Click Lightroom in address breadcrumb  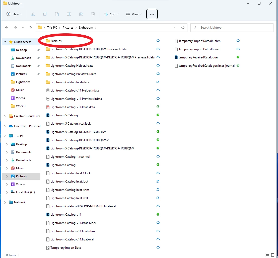(86, 28)
